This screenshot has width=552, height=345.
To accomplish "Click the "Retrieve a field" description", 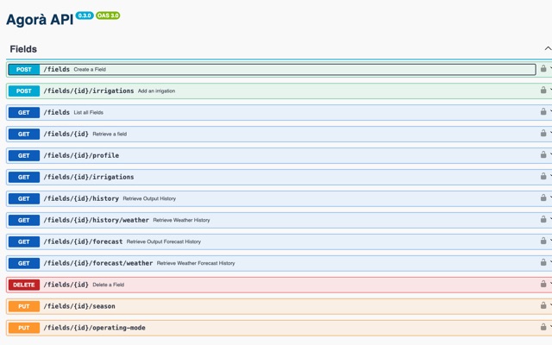I will (110, 134).
